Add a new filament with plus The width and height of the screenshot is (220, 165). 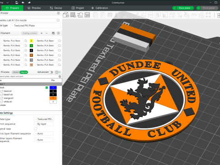pos(42,33)
